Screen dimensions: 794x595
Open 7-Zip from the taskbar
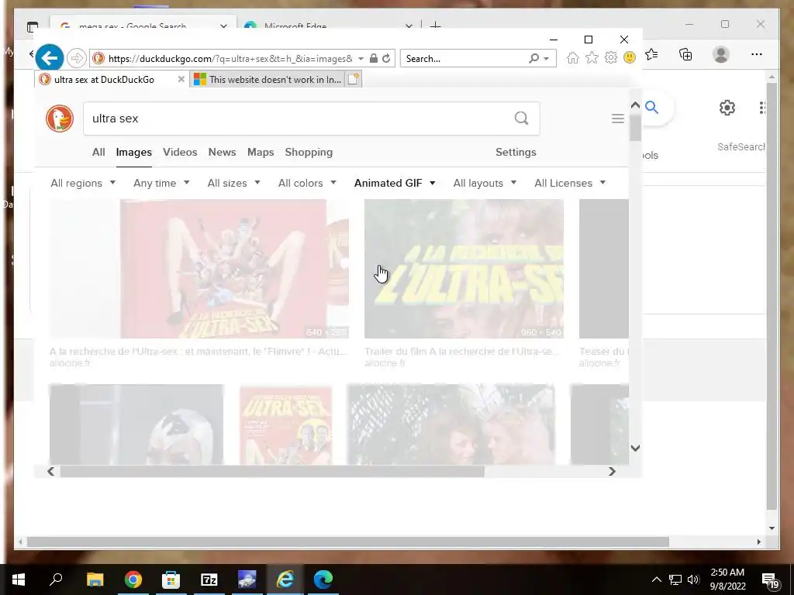[209, 580]
